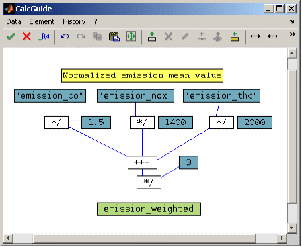Open the Data menu
This screenshot has width=302, height=247.
point(14,21)
